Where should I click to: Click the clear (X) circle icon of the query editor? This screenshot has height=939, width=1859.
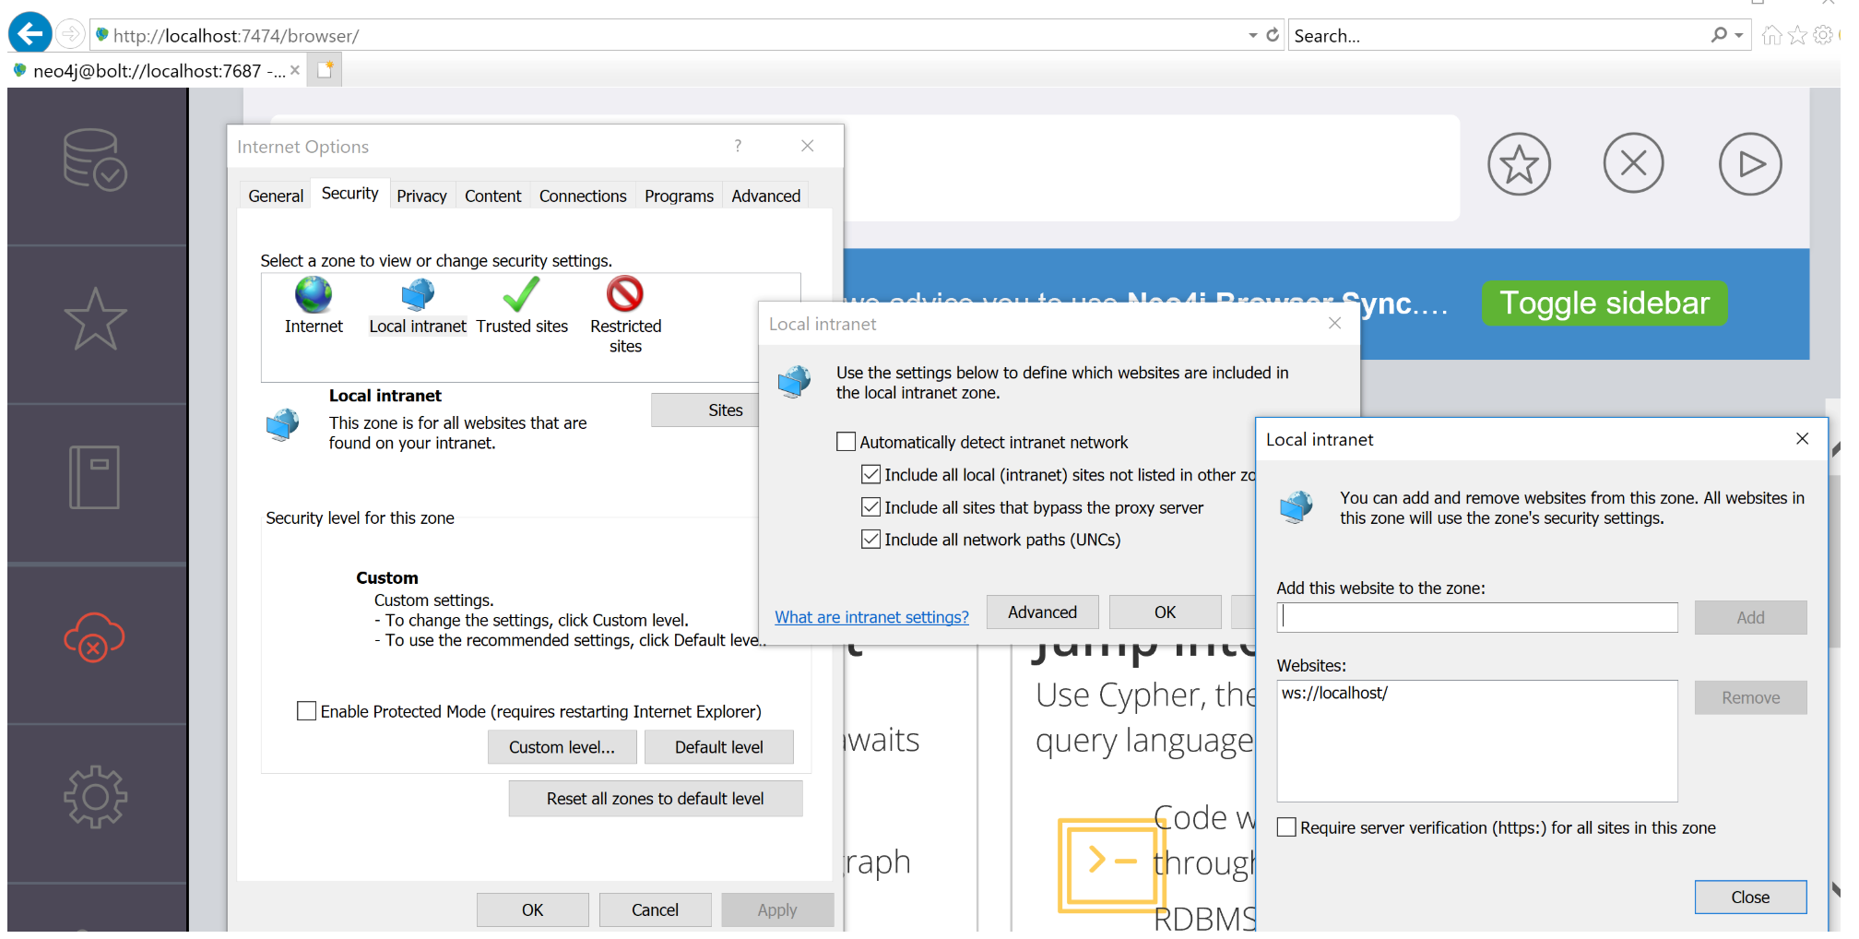coord(1633,163)
